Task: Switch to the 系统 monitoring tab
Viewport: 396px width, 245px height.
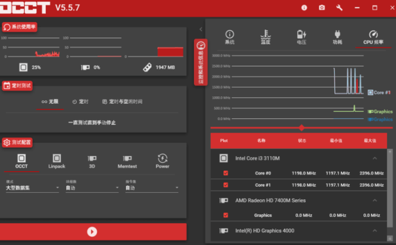Action: coord(230,37)
